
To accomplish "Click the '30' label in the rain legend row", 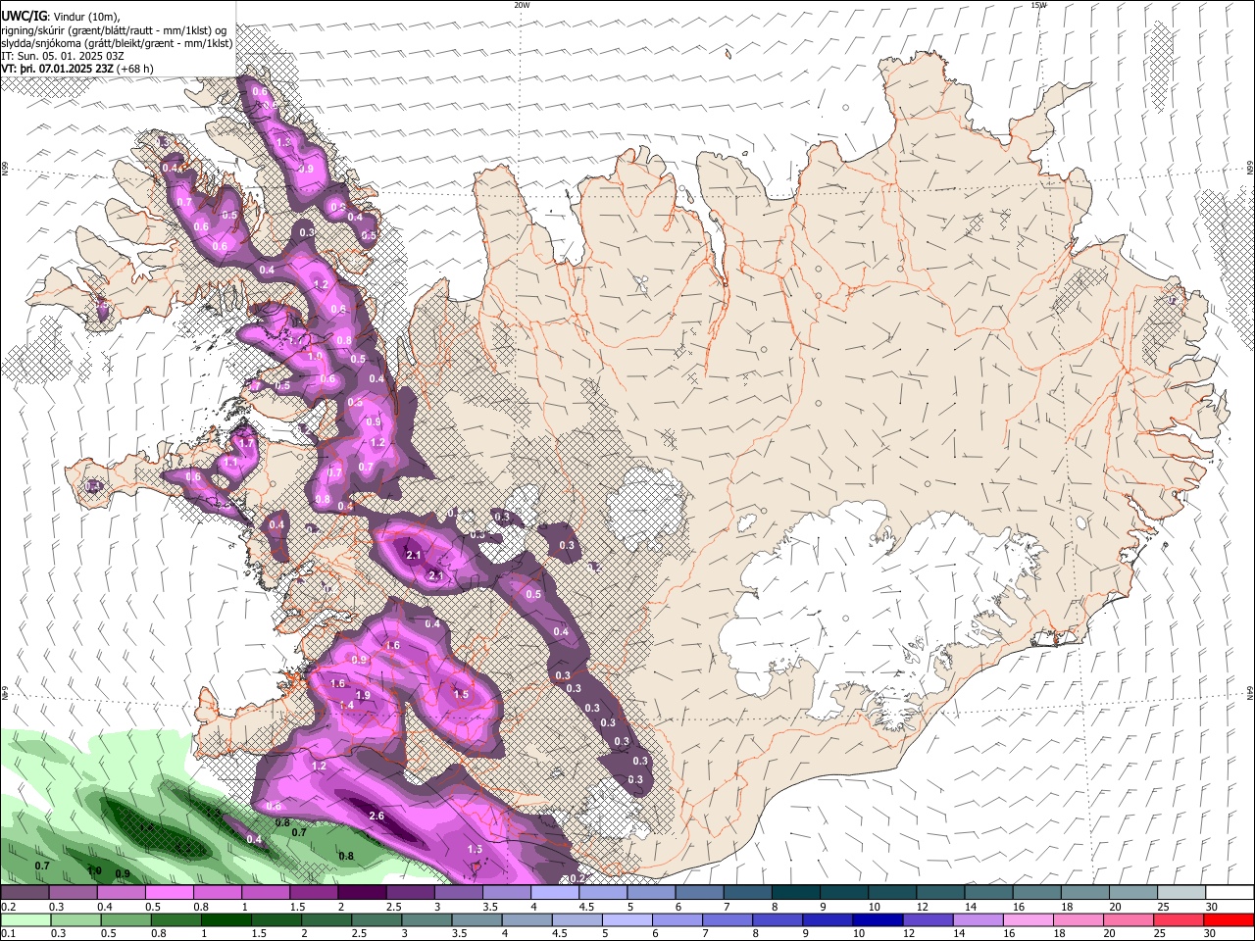I will [1212, 933].
